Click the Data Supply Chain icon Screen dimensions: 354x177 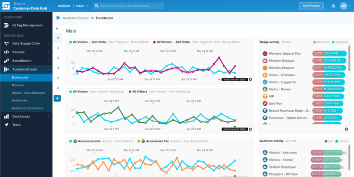click(x=7, y=43)
